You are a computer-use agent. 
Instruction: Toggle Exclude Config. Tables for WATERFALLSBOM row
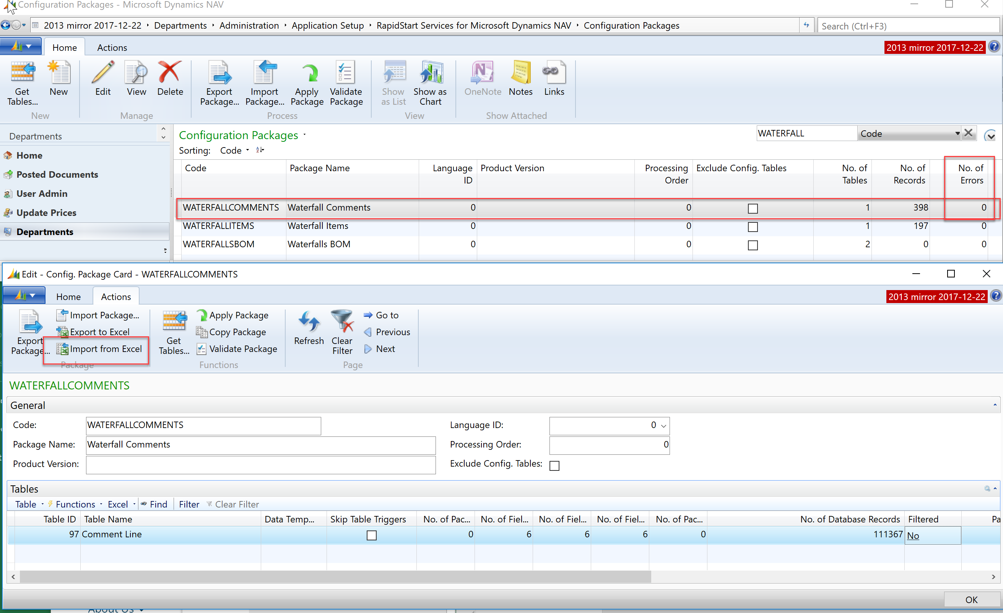coord(753,245)
